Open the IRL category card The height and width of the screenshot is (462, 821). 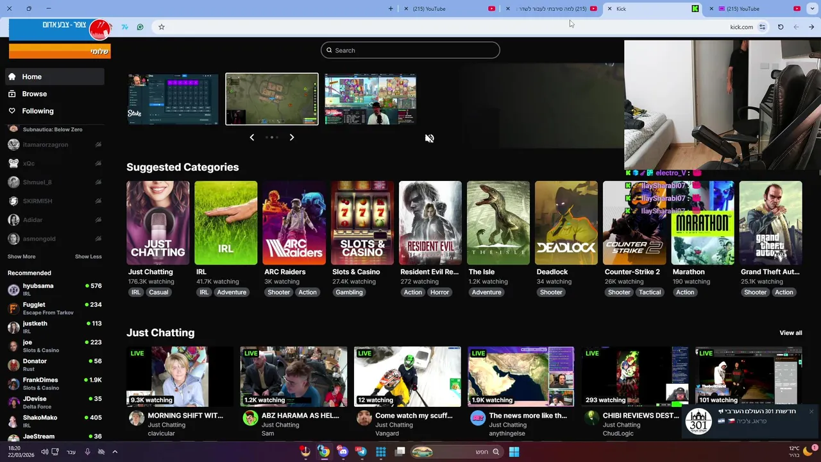(x=226, y=223)
